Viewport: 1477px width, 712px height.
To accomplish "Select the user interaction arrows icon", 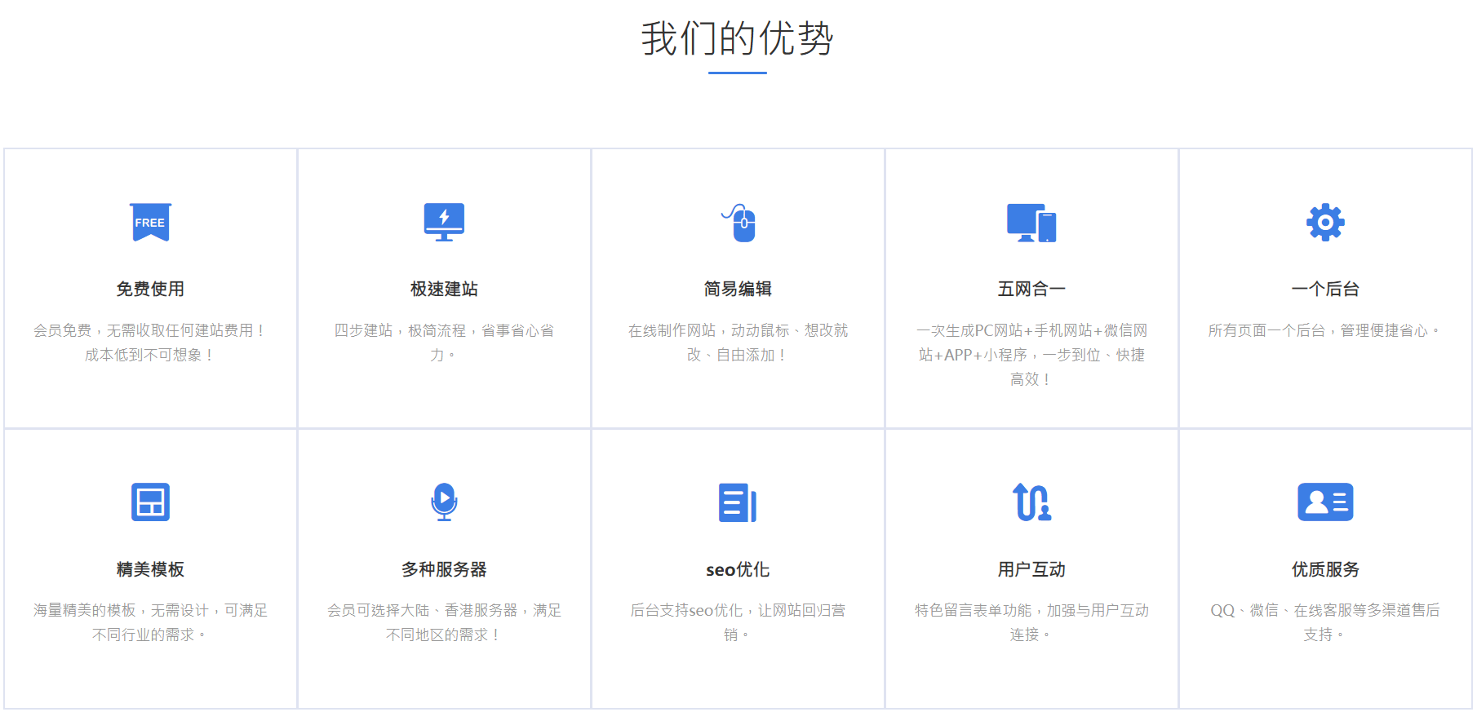I will (x=1031, y=502).
